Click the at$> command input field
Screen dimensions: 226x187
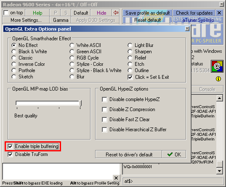pos(173,181)
